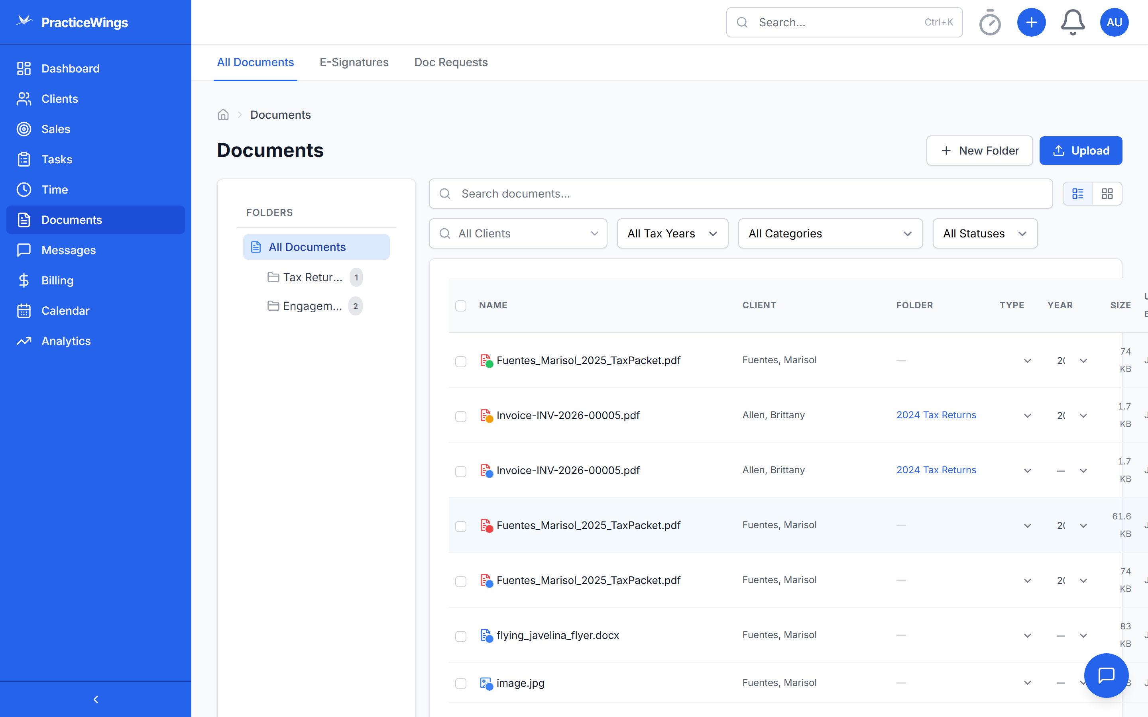This screenshot has height=717, width=1148.
Task: Check the first Fuentes TaxPacket row checkbox
Action: pyautogui.click(x=461, y=361)
